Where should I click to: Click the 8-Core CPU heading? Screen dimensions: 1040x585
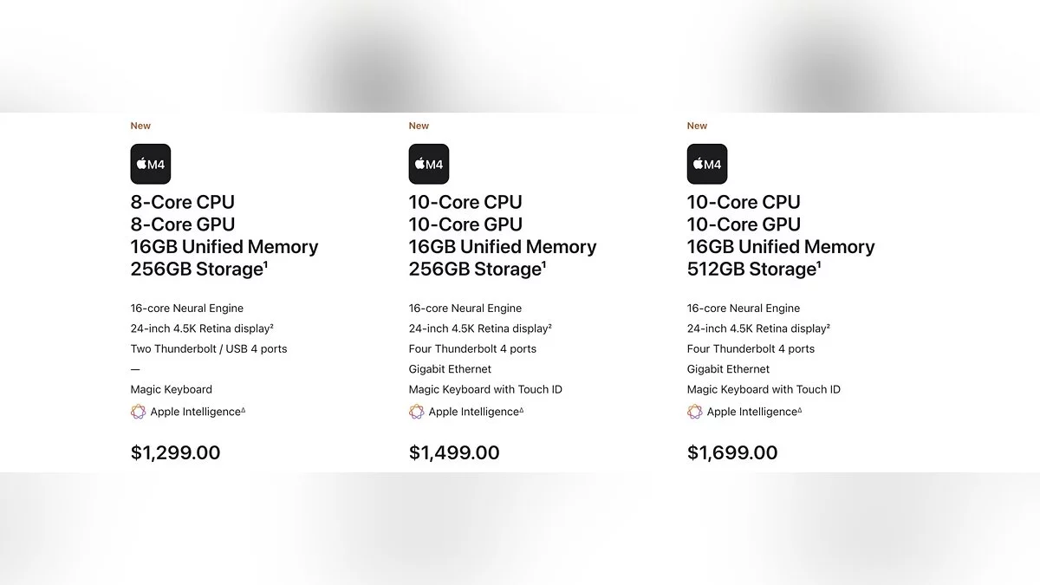tap(183, 202)
